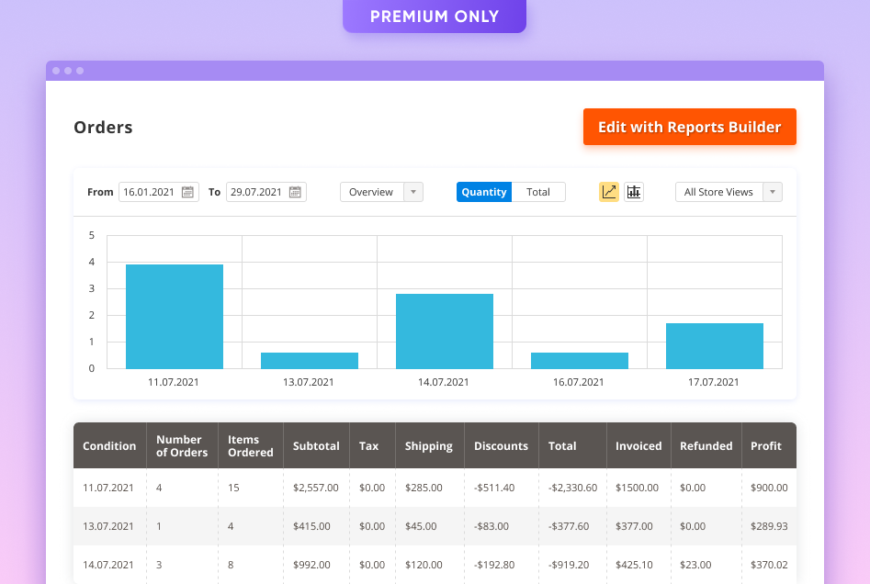The image size is (870, 584).
Task: Click the Overview dropdown arrow
Action: (414, 192)
